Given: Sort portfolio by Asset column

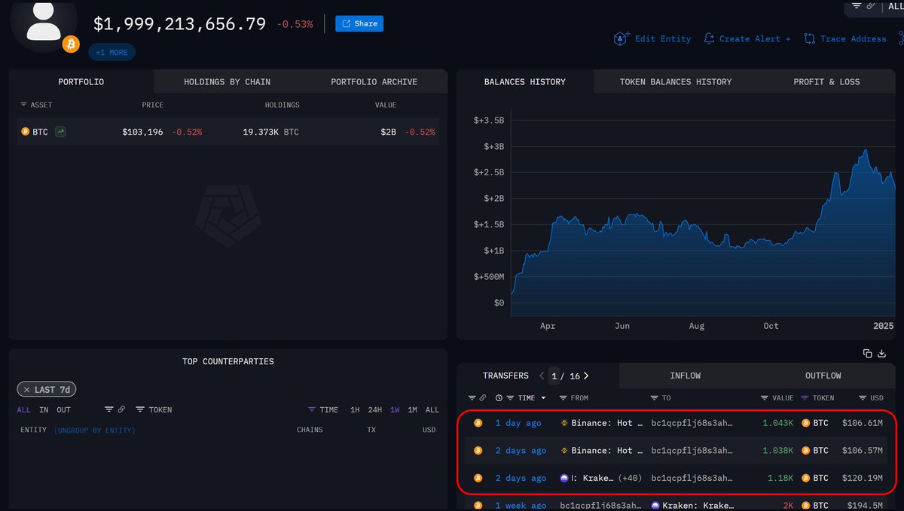Looking at the screenshot, I should [36, 105].
